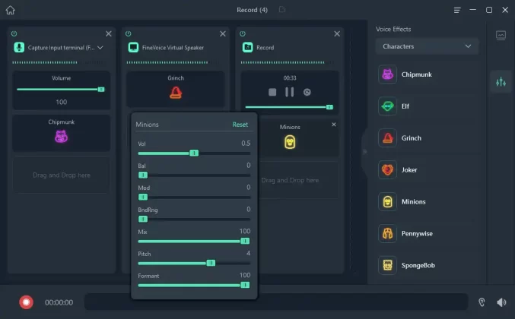
Task: Click the microphone icon of Capture Input
Action: point(19,48)
